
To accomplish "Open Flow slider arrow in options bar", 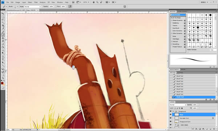I will click(x=66, y=7).
